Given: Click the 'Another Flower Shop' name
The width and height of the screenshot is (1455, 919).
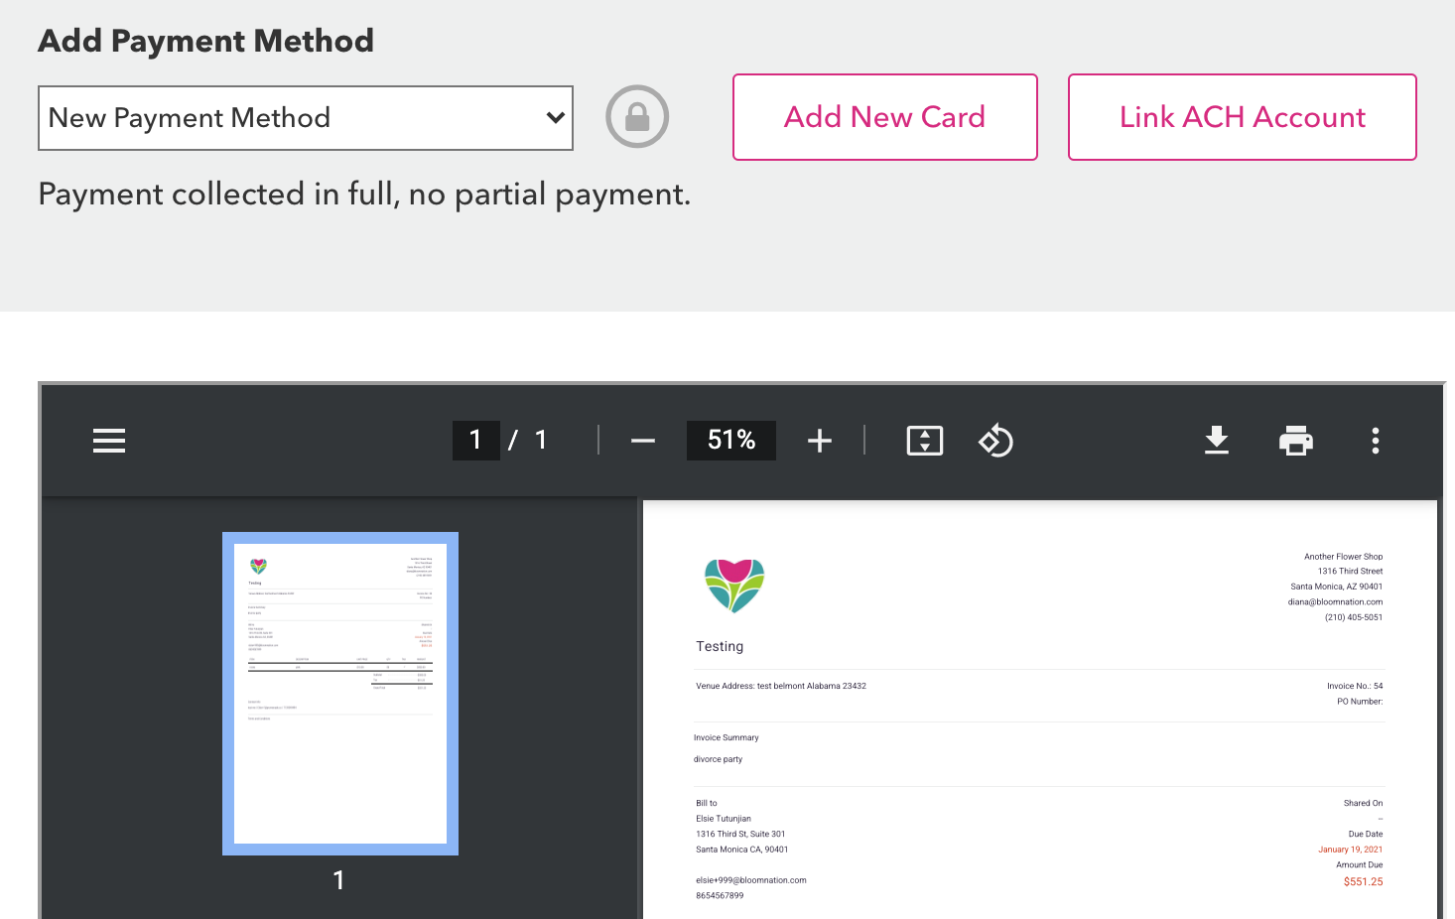Looking at the screenshot, I should pyautogui.click(x=1343, y=557).
